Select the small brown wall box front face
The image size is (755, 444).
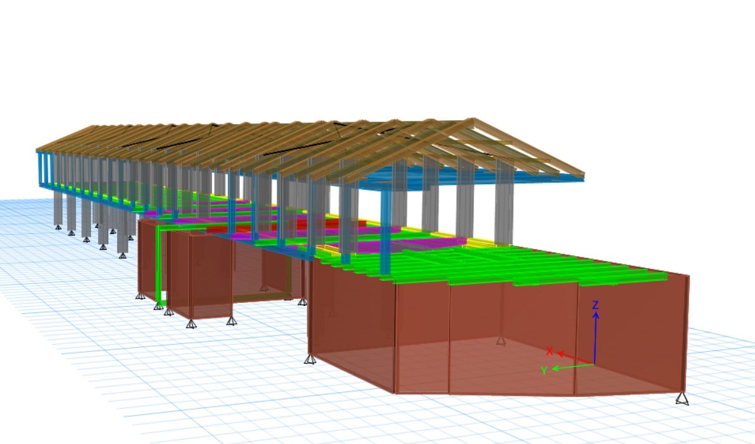pos(211,278)
